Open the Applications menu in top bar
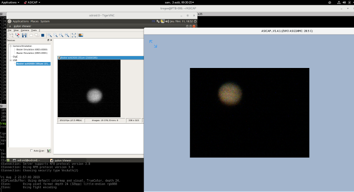Viewport: 354px width, 192px height. click(10, 2)
